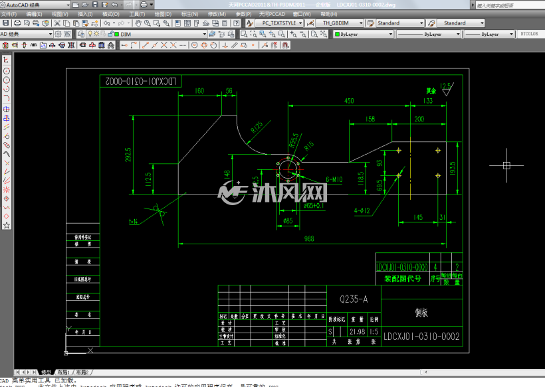545x387 pixels.
Task: Activate the Pan hand tool
Action: point(138,23)
